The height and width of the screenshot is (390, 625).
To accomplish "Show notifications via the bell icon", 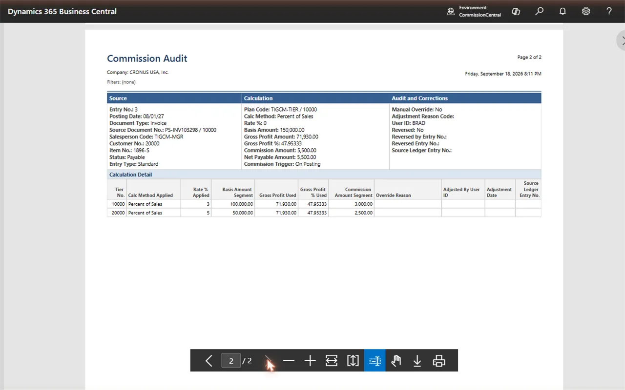I will [562, 11].
